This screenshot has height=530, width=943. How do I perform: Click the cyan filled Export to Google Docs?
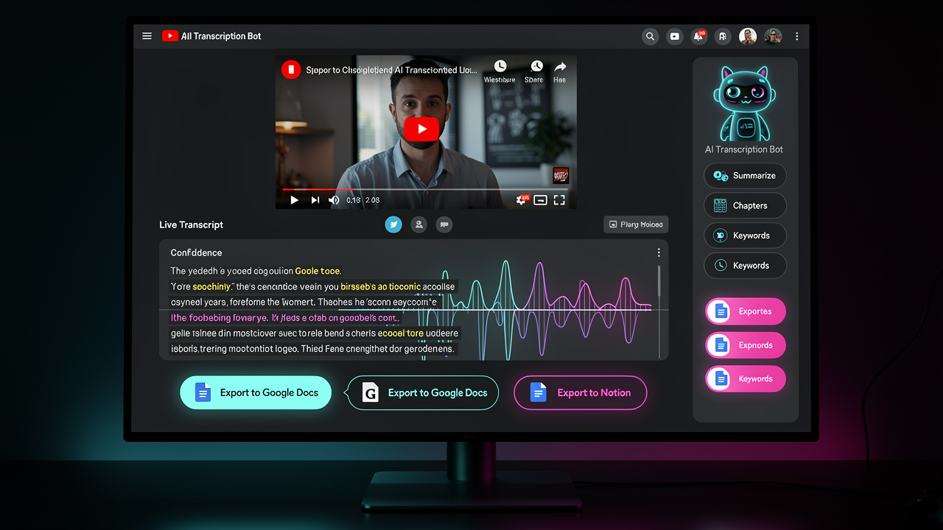click(x=256, y=392)
